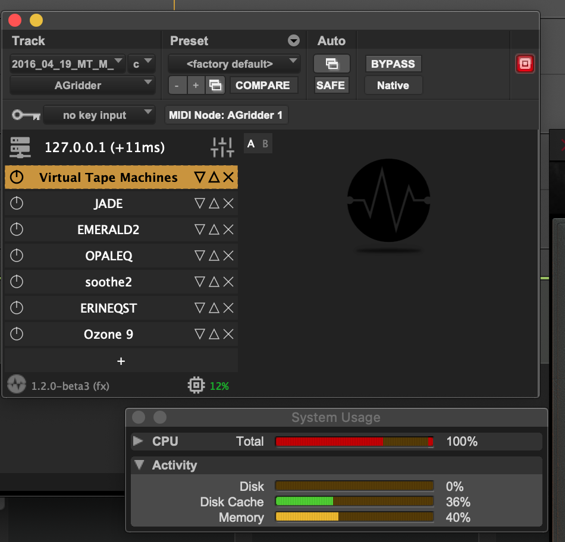The height and width of the screenshot is (542, 565).
Task: Remove OPALEQ plugin
Action: (x=228, y=256)
